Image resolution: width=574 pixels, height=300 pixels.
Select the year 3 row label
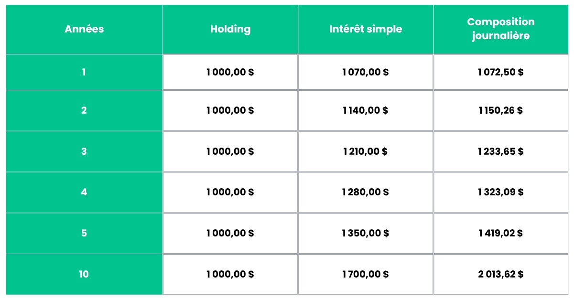pos(84,151)
